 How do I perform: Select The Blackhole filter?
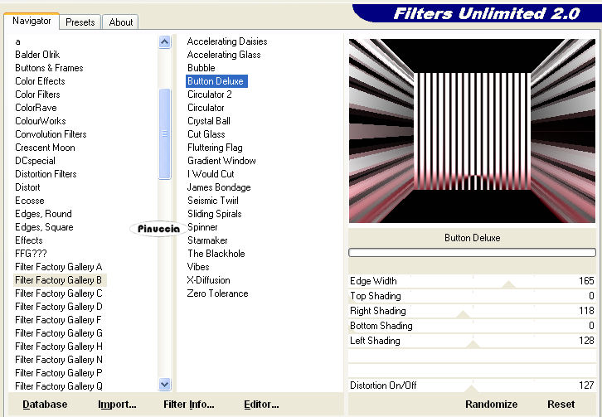(x=216, y=254)
